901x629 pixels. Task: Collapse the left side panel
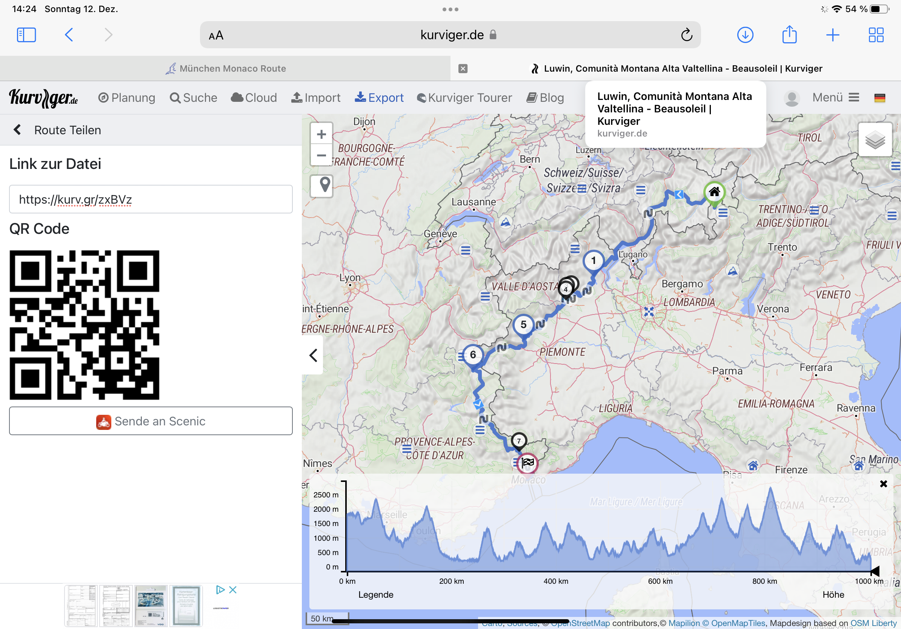[x=313, y=355]
